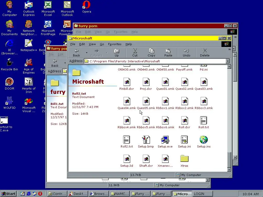This screenshot has width=263, height=197.
Task: Select the Rbbox1.smk video file
Action: tap(165, 103)
